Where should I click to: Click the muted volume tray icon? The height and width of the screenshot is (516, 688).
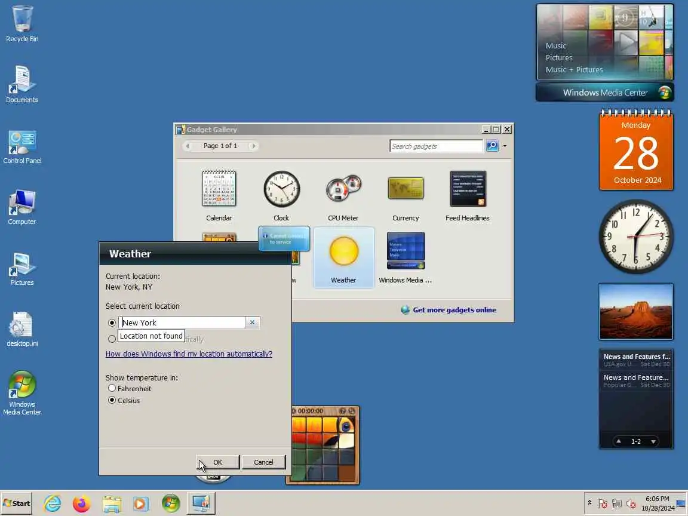pos(631,503)
